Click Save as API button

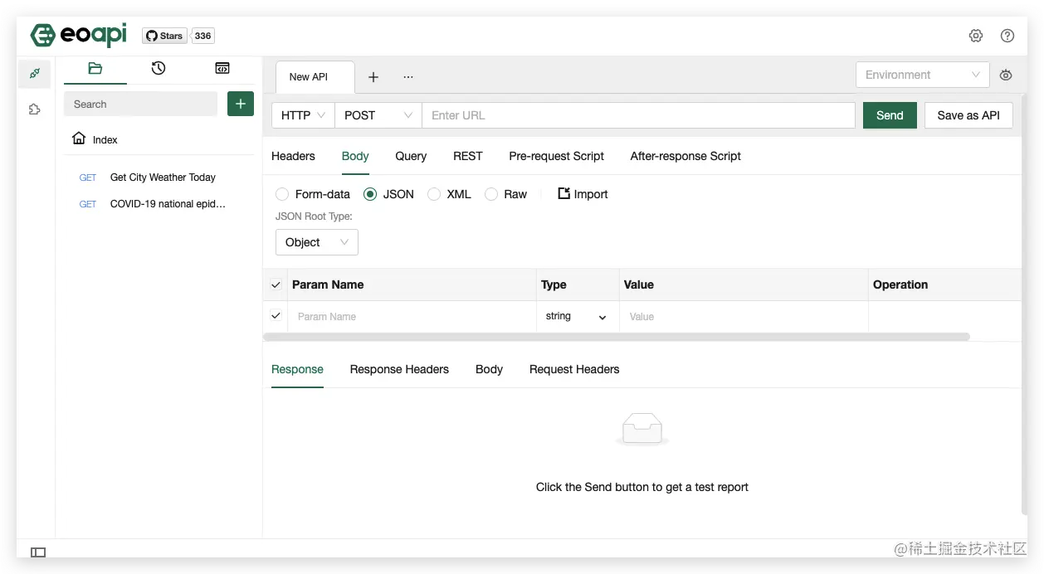(x=968, y=115)
